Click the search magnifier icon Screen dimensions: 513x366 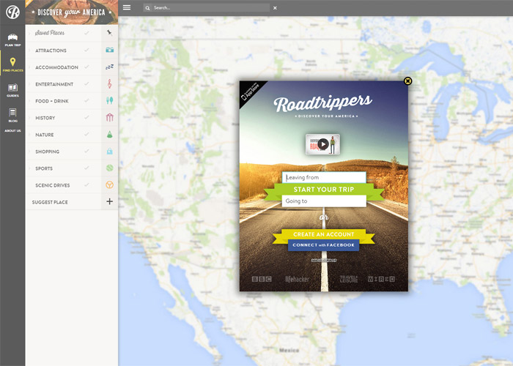(x=147, y=8)
